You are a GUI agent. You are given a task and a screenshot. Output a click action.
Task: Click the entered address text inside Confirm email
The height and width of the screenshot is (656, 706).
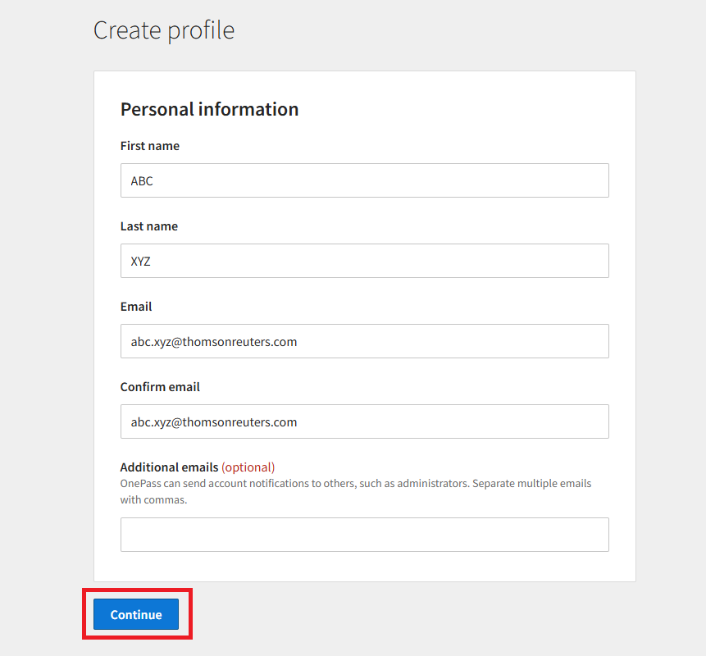tap(214, 422)
